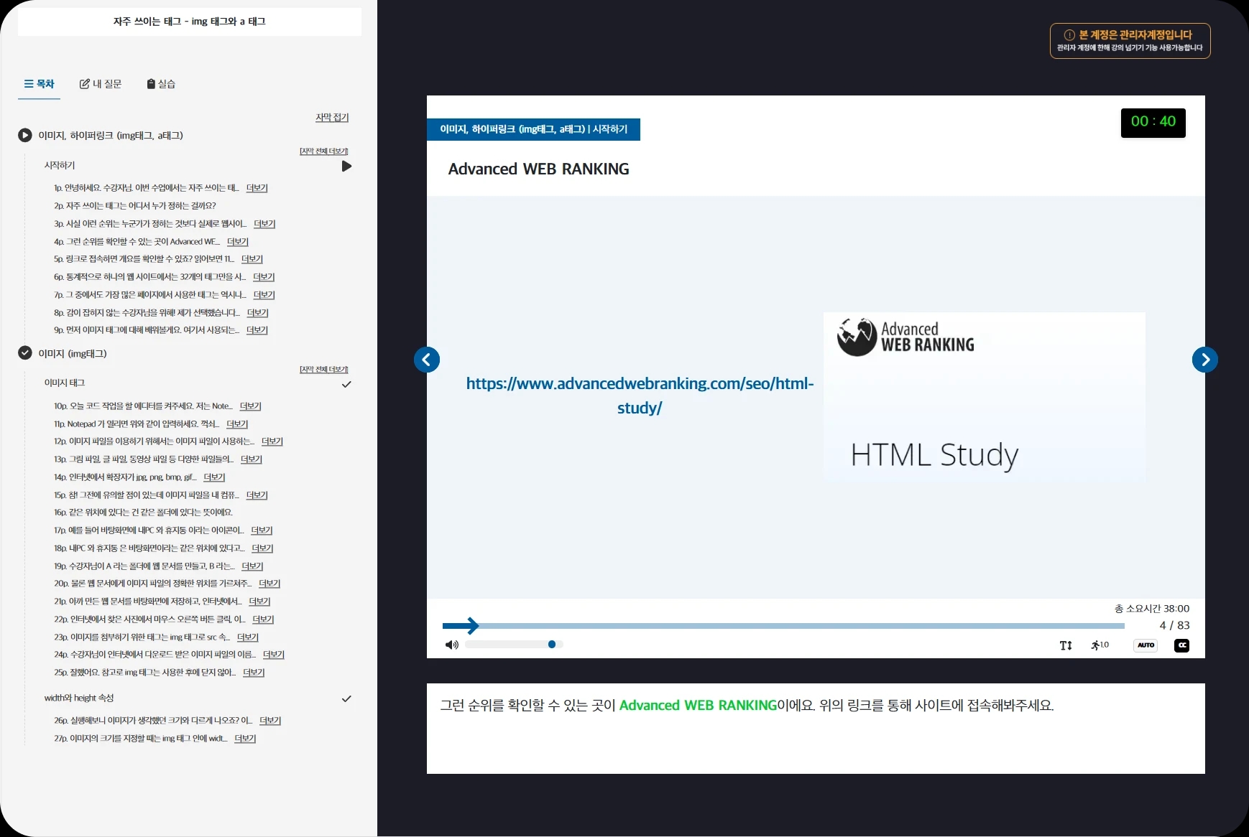Select subtitle line 22p 인터넷에서 찾은 사진에서
Screen dimensions: 1249x837
149,619
